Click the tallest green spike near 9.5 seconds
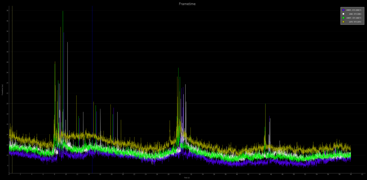 (x=63, y=11)
